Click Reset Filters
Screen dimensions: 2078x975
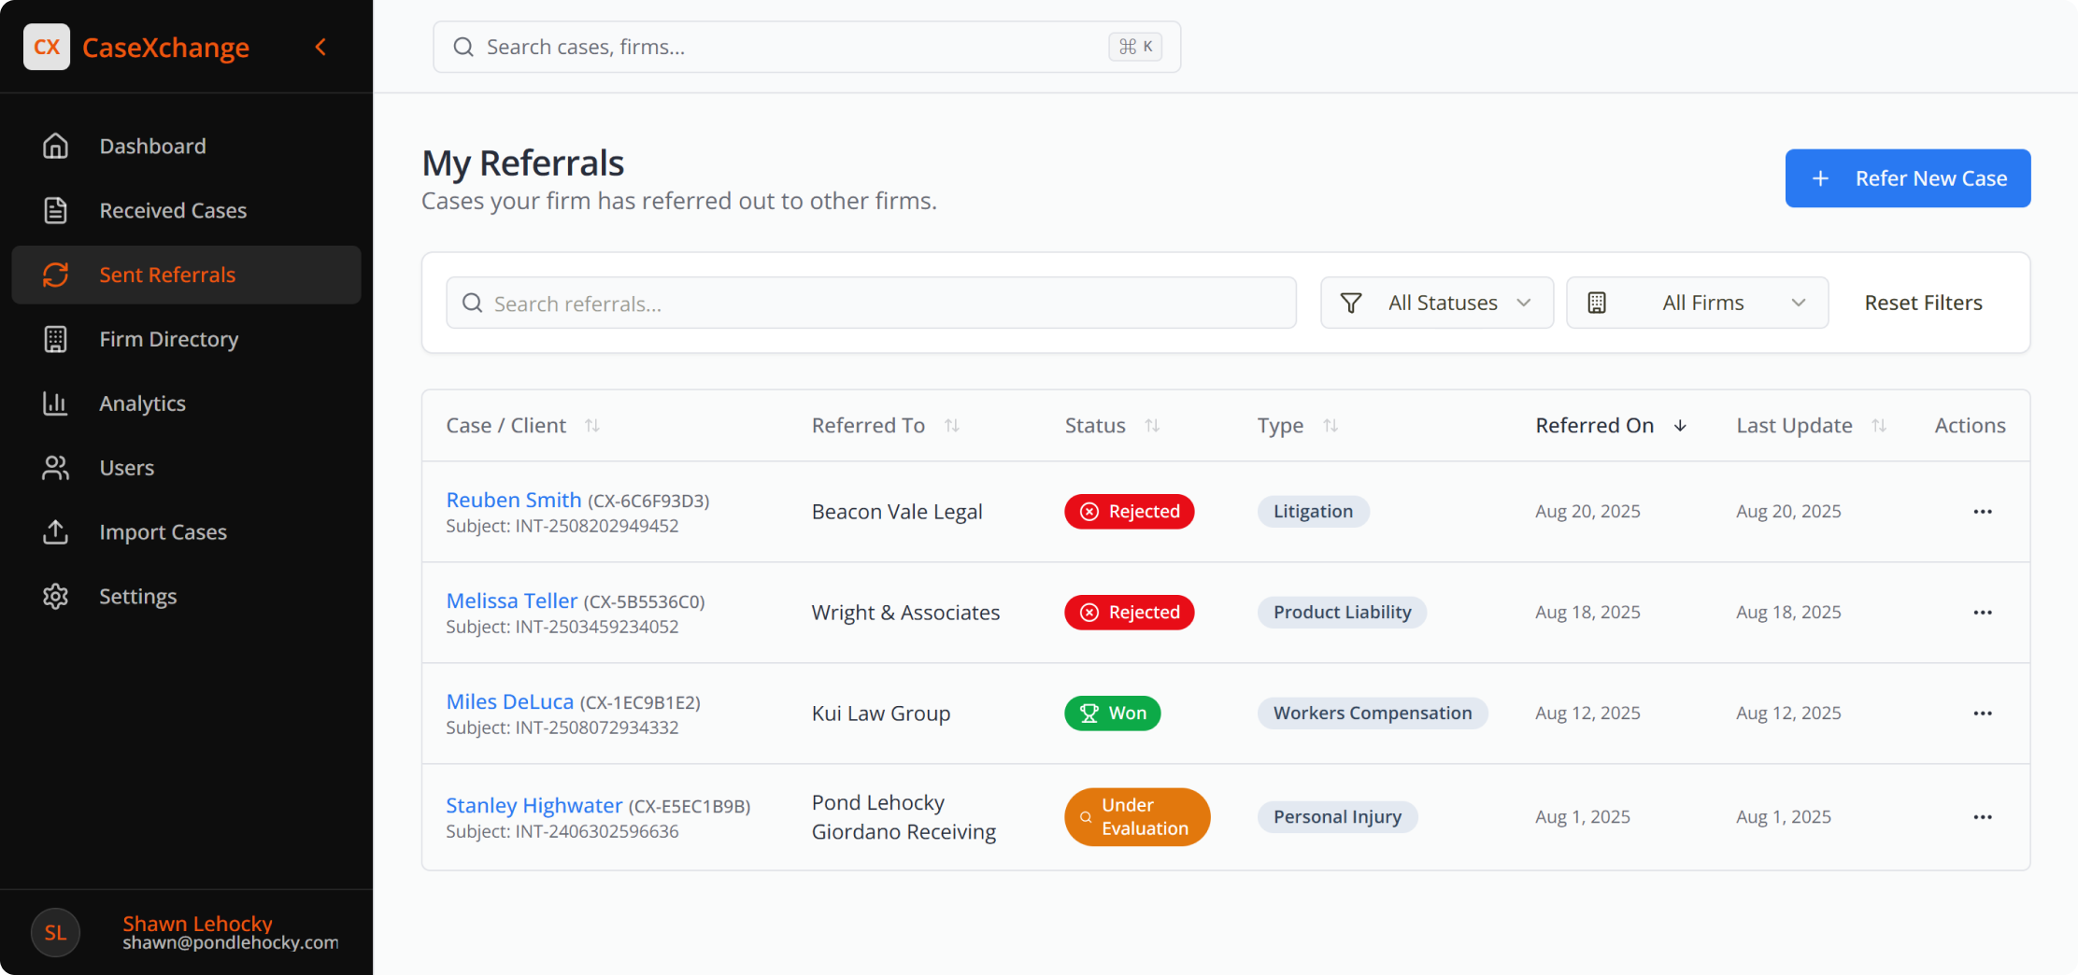click(1923, 303)
